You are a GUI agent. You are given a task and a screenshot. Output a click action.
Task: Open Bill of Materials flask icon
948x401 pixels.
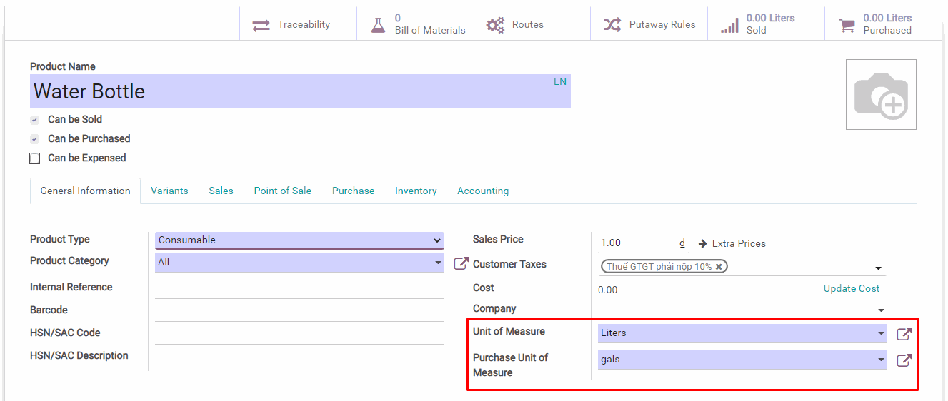tap(378, 25)
